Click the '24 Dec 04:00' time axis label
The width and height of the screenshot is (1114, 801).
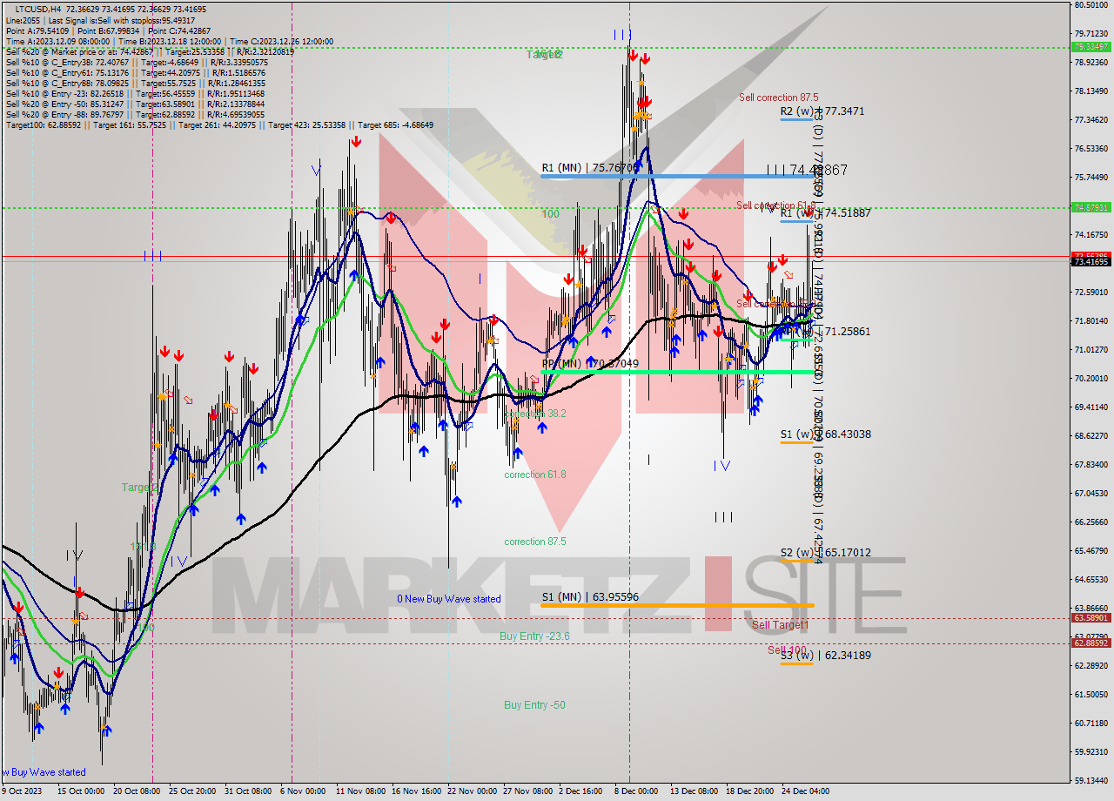[x=804, y=791]
